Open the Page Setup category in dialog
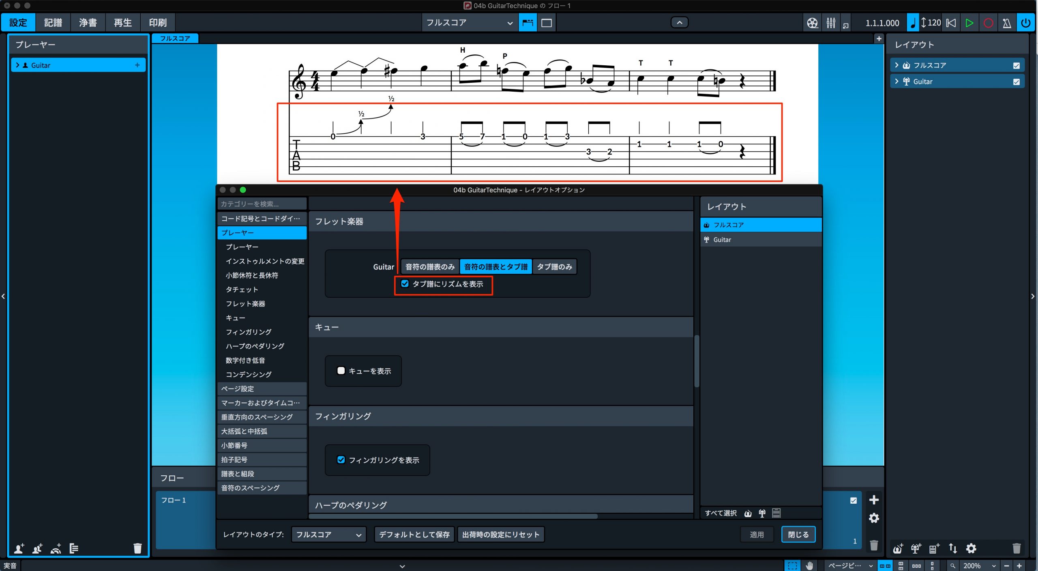This screenshot has height=571, width=1038. [x=262, y=389]
